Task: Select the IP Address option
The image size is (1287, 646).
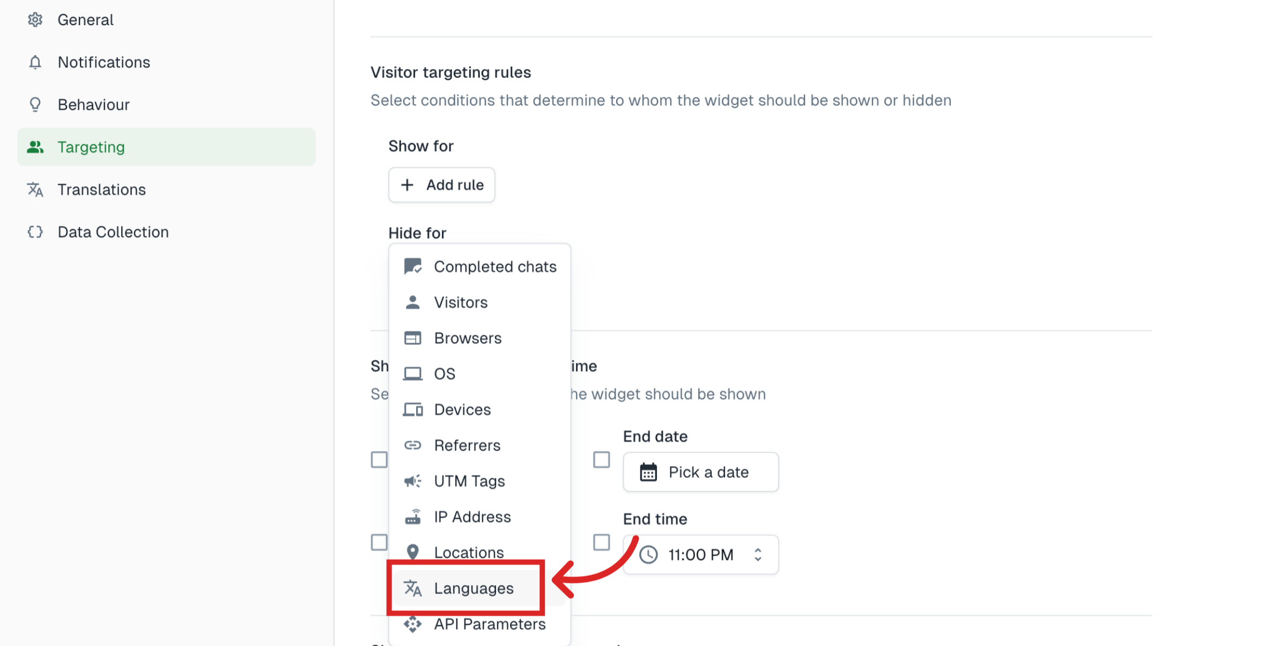Action: (472, 516)
